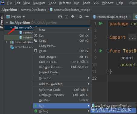Open the Run menu in menu bar

[77, 3]
